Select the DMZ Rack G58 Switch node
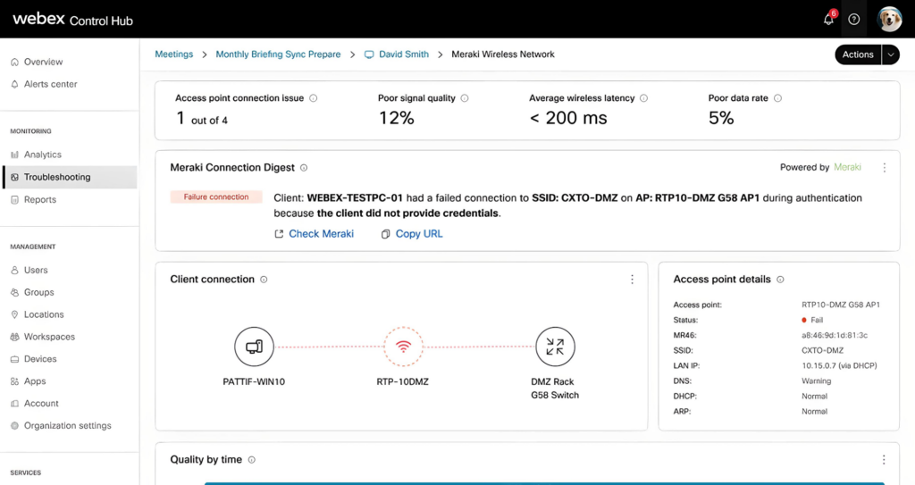Viewport: 915px width, 485px height. tap(555, 347)
